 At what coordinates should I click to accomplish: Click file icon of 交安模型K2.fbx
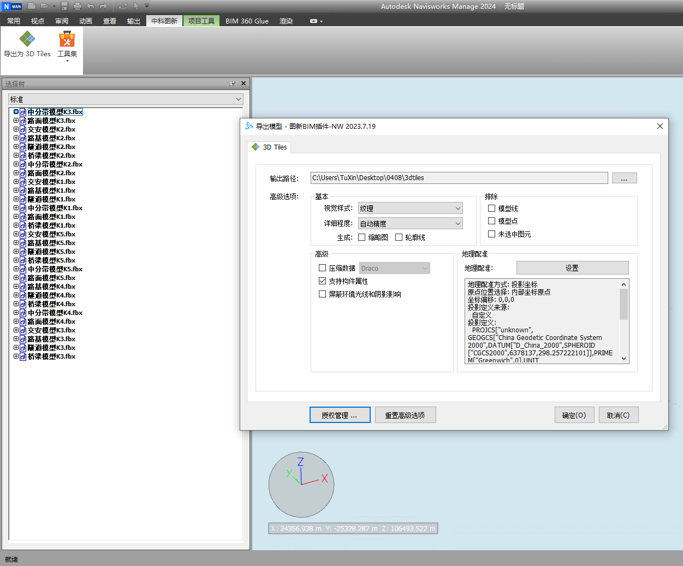(x=23, y=129)
